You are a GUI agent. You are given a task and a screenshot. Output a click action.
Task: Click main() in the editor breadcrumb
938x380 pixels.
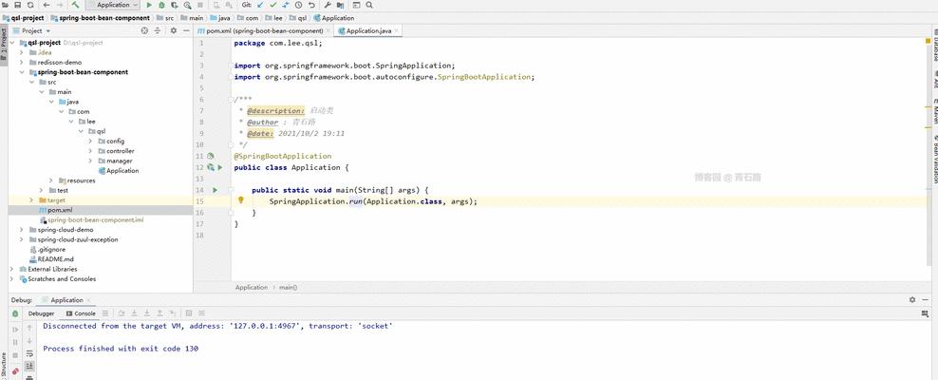[289, 287]
